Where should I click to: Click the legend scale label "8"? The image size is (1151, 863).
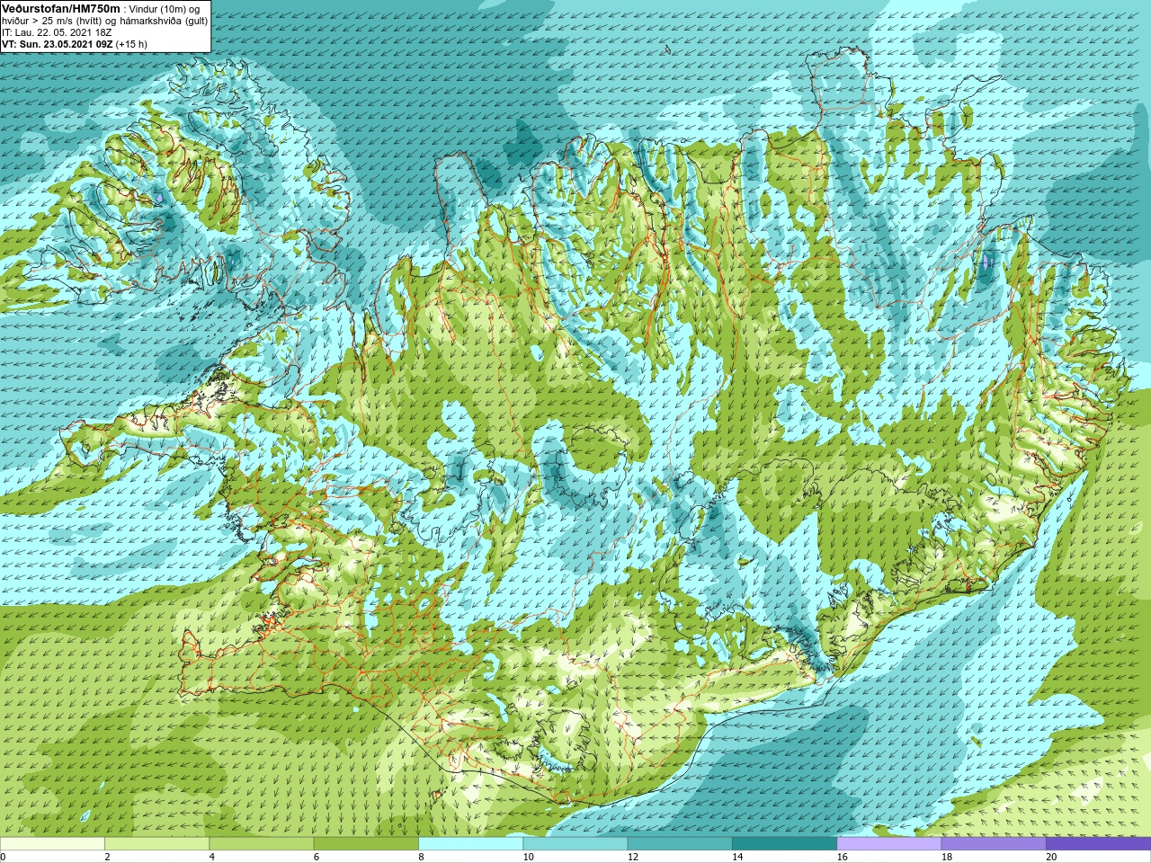coord(421,857)
